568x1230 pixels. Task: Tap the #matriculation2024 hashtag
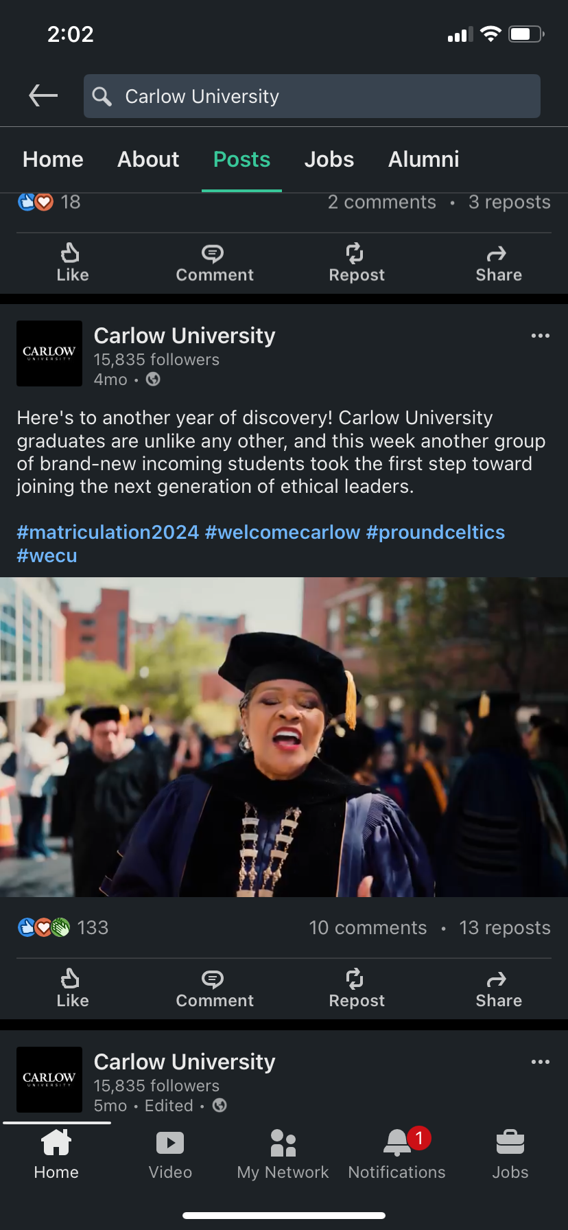(x=108, y=533)
